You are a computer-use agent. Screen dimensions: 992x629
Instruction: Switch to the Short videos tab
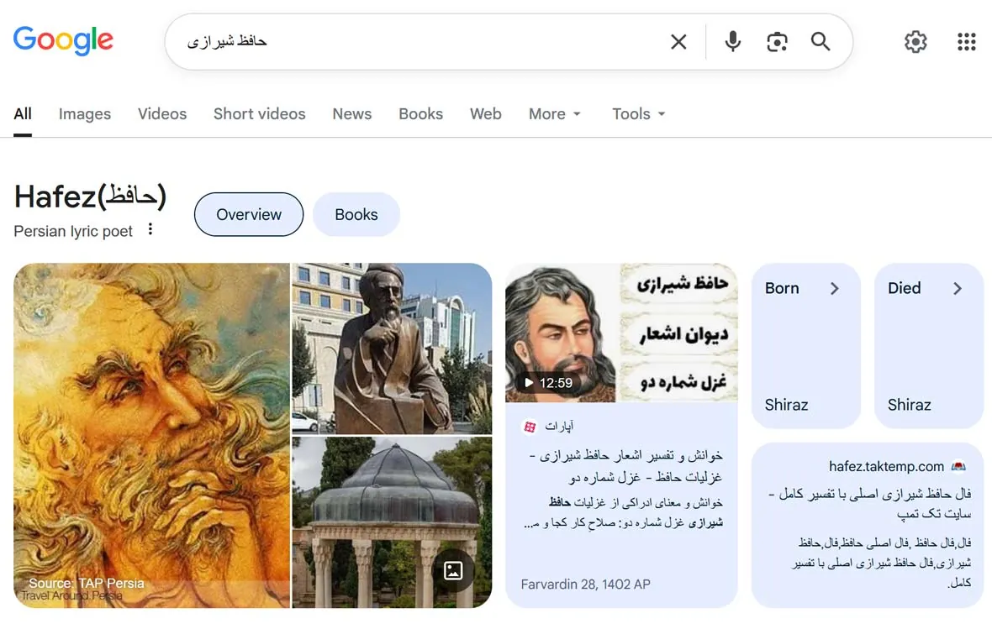(260, 113)
